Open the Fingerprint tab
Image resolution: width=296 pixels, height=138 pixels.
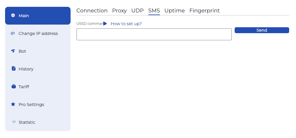tap(204, 11)
